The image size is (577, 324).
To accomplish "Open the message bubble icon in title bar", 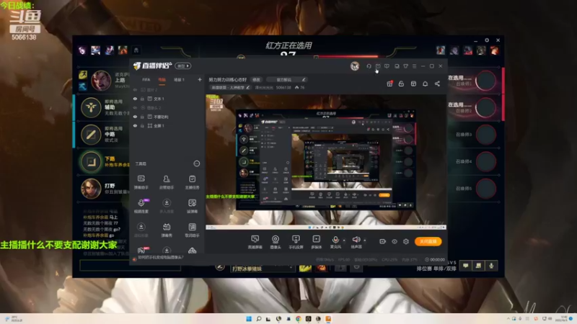I will pos(387,66).
